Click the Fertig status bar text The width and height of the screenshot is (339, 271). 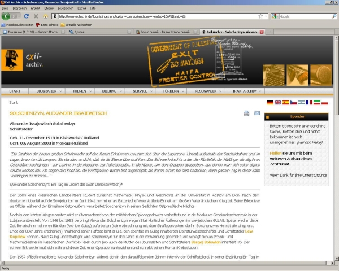[6, 268]
